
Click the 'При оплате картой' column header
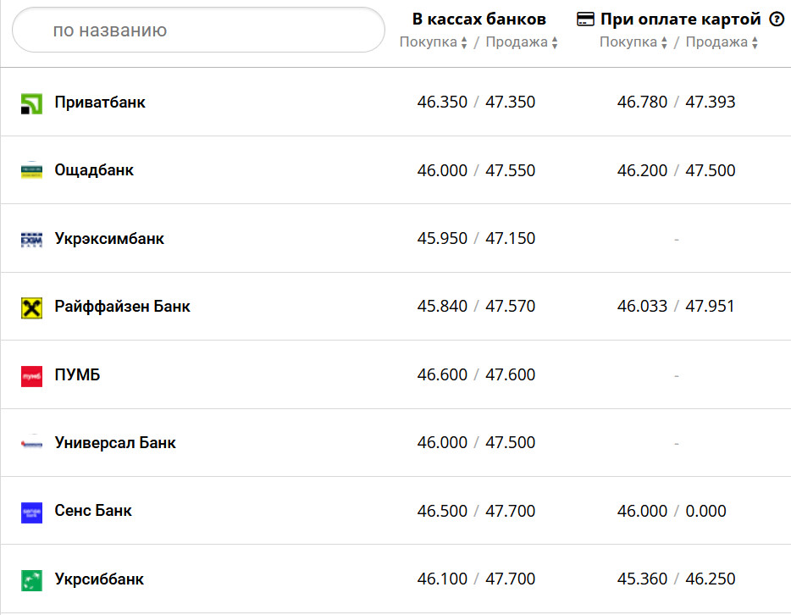[x=680, y=19]
